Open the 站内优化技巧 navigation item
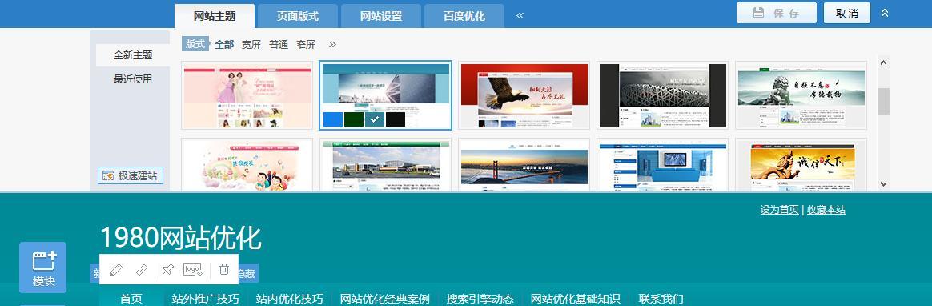The image size is (932, 306). 290,298
